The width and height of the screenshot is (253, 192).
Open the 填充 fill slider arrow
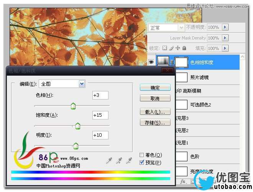coord(225,48)
